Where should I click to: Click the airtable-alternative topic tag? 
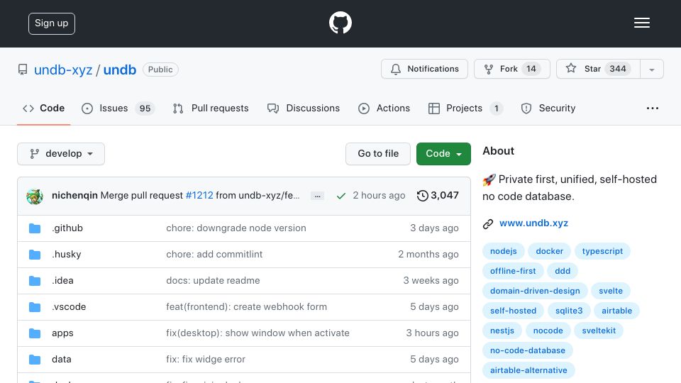(x=528, y=370)
